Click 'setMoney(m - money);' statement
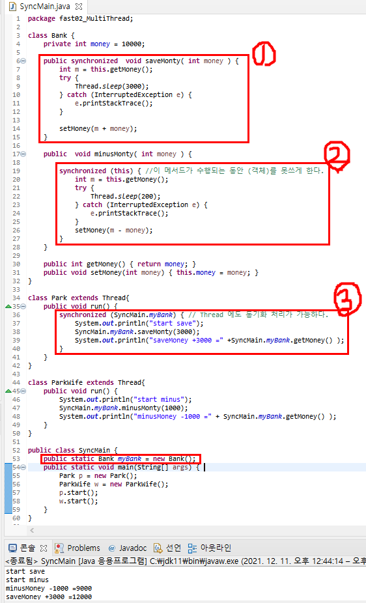This screenshot has width=366, height=603. tap(114, 230)
